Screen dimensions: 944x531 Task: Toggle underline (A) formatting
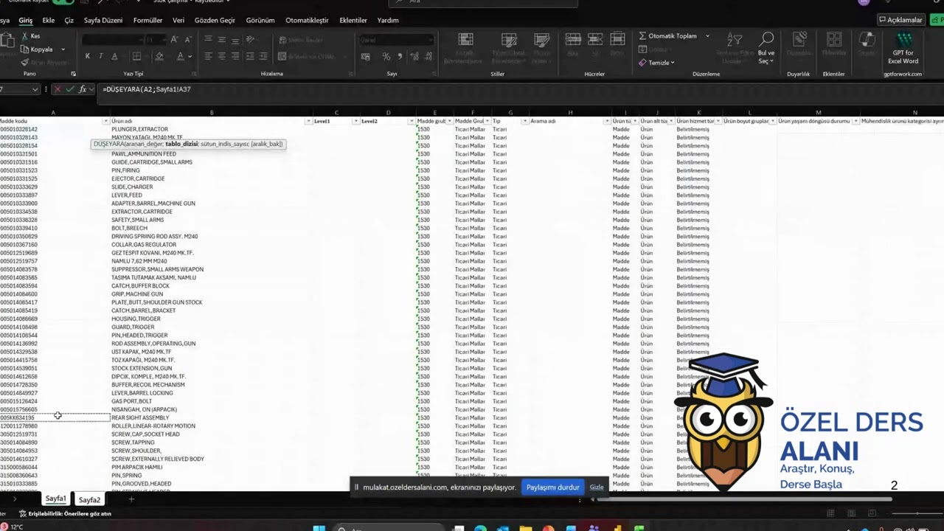pyautogui.click(x=114, y=56)
